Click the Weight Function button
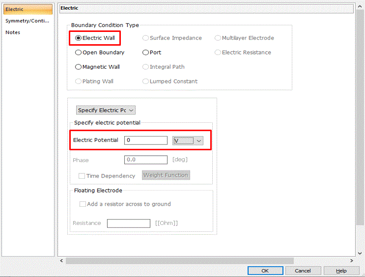This screenshot has width=365, height=277. pyautogui.click(x=166, y=175)
